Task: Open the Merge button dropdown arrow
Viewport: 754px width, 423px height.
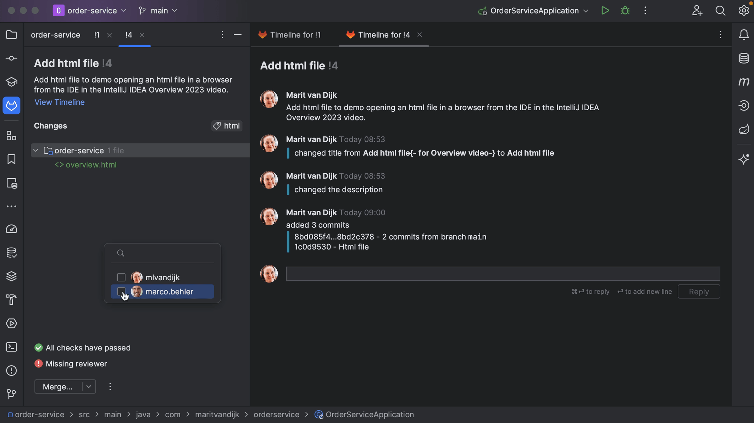Action: (x=89, y=387)
